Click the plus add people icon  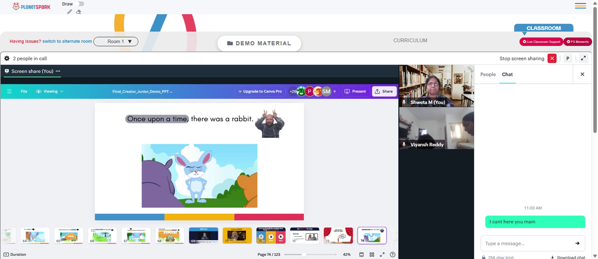[335, 91]
